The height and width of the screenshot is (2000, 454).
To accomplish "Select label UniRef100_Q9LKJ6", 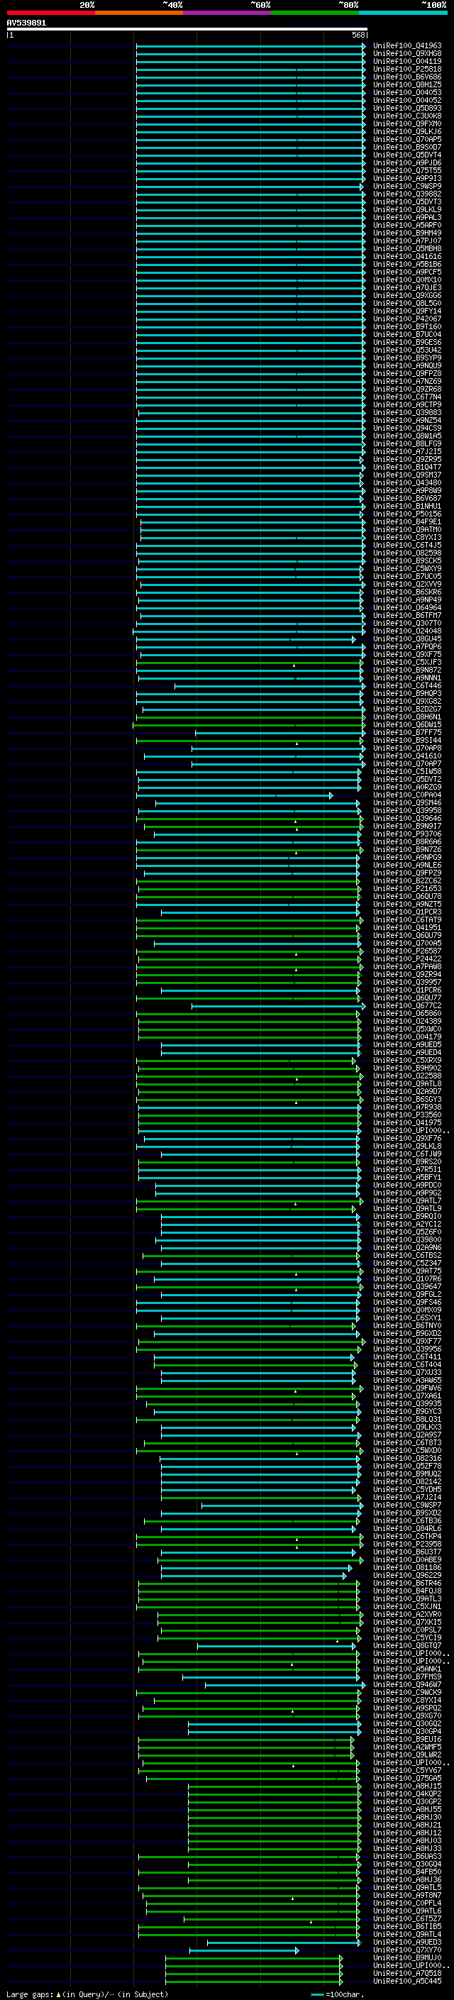I will click(407, 131).
